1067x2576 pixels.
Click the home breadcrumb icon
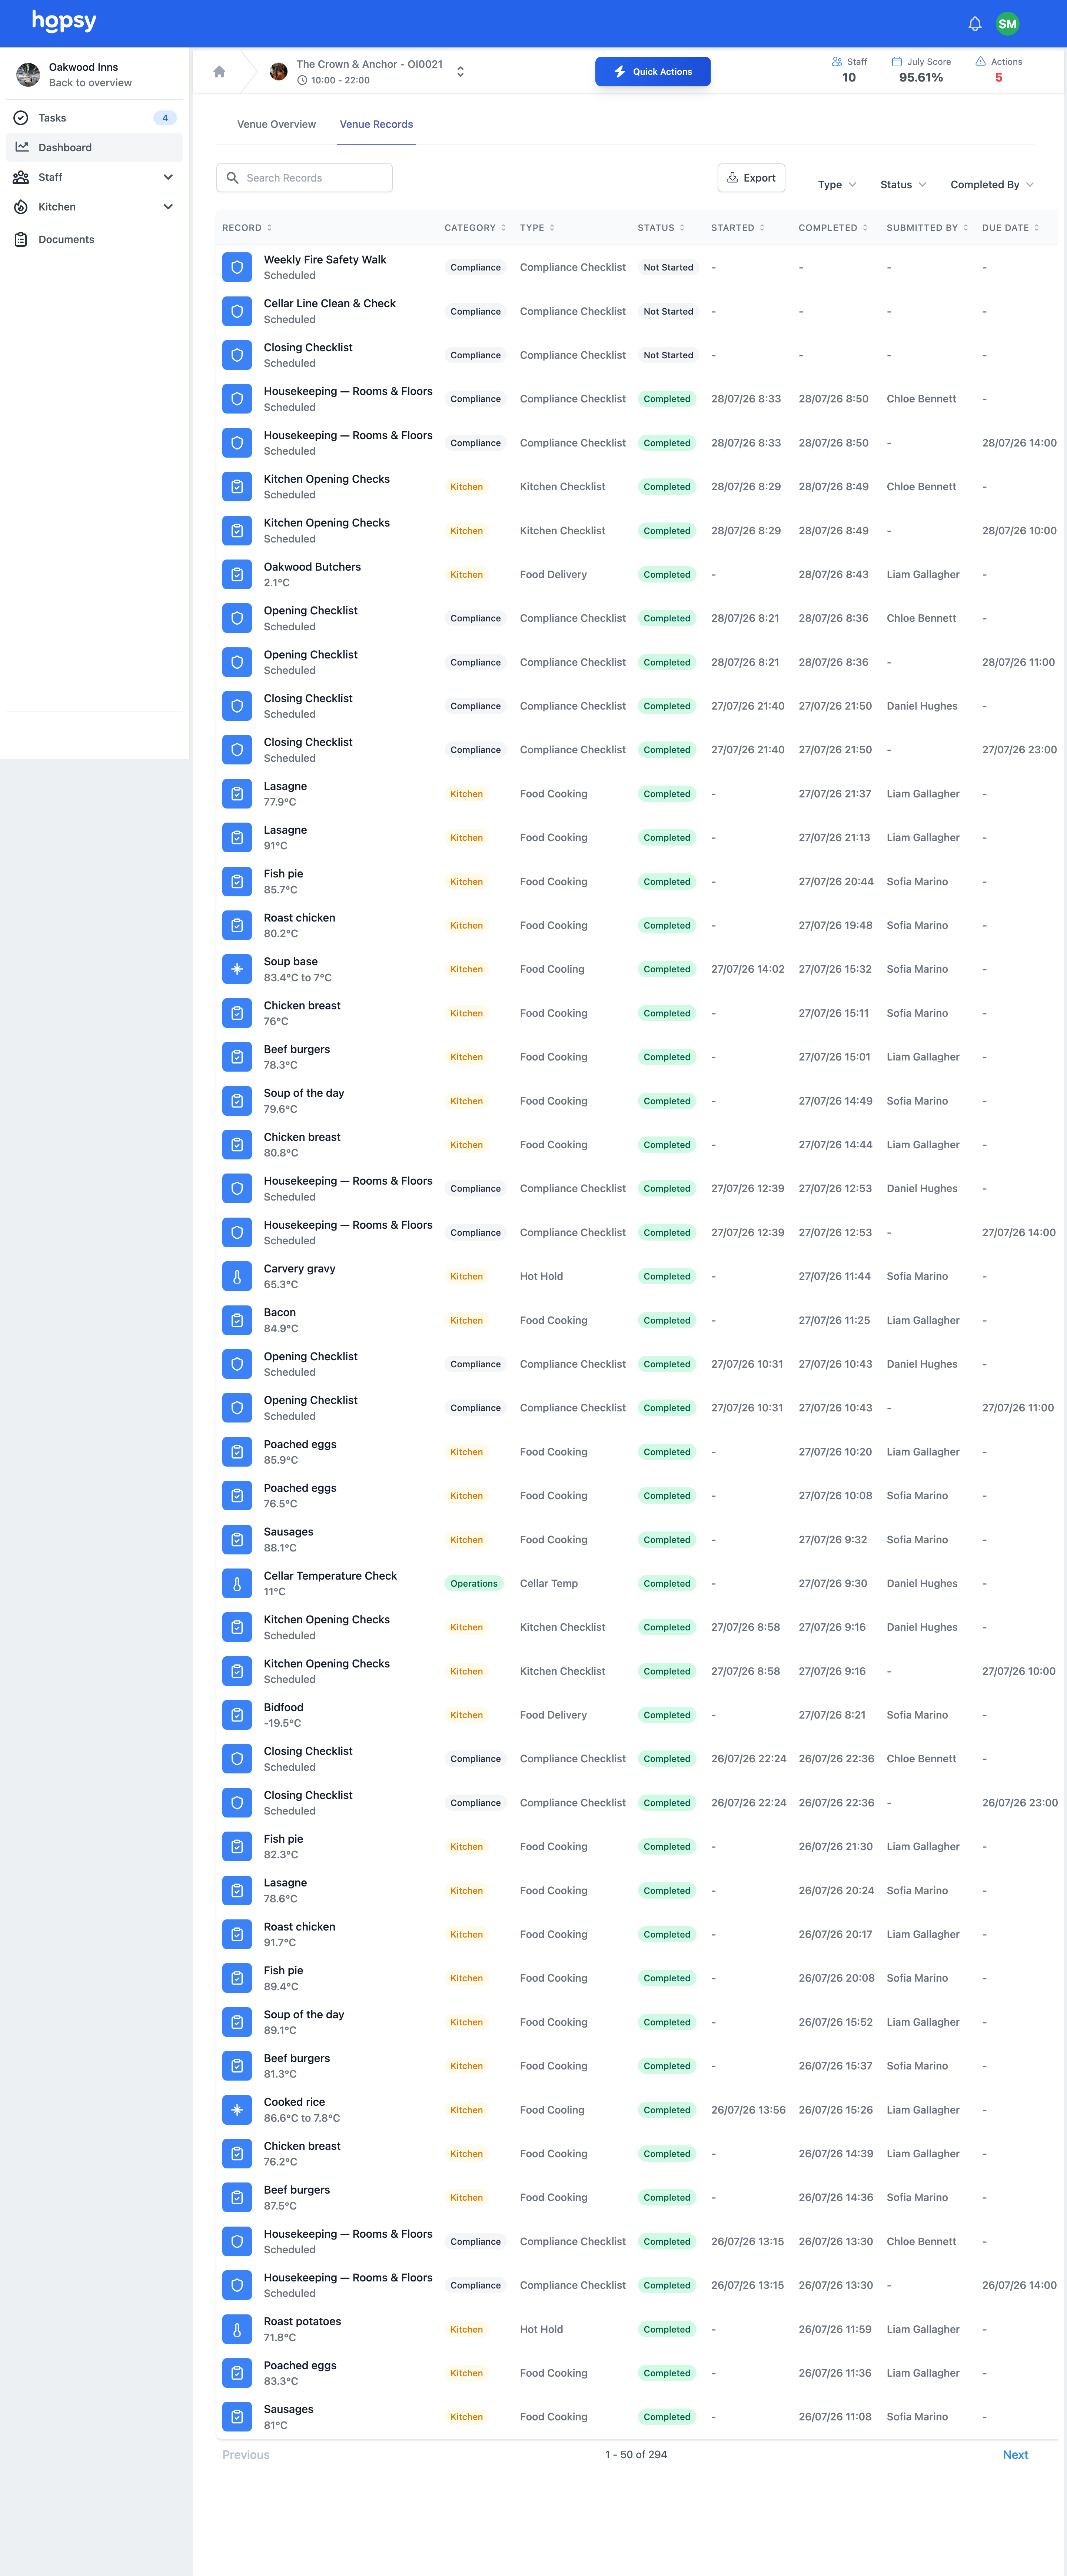pyautogui.click(x=219, y=72)
